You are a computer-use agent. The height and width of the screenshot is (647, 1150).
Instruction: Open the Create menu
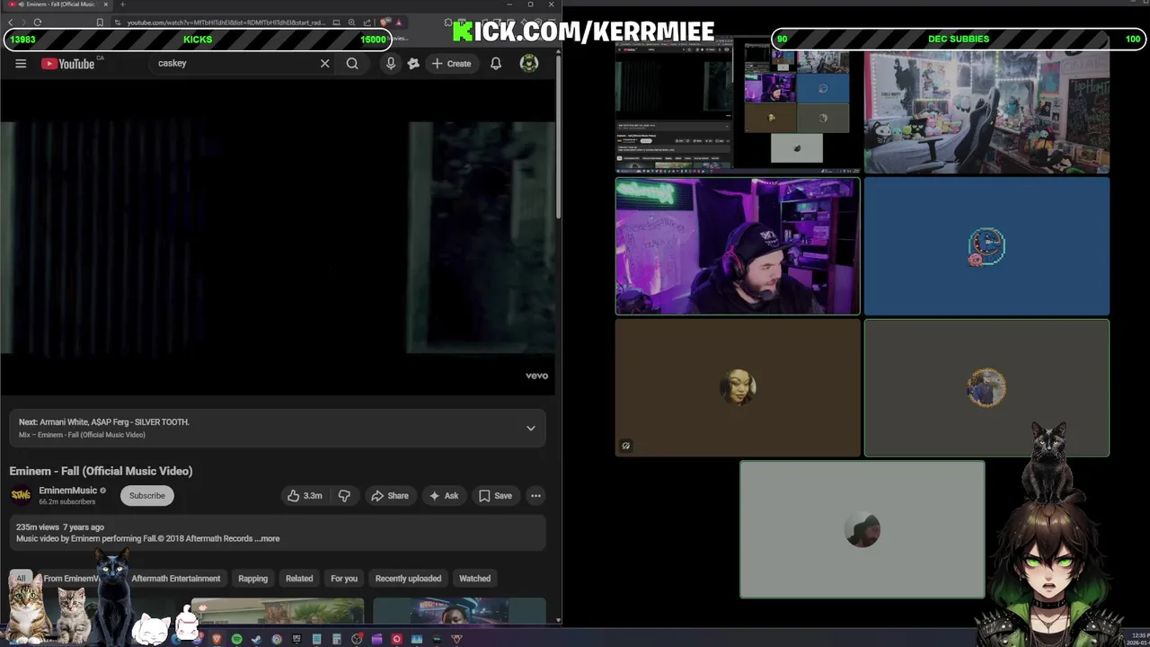click(451, 63)
